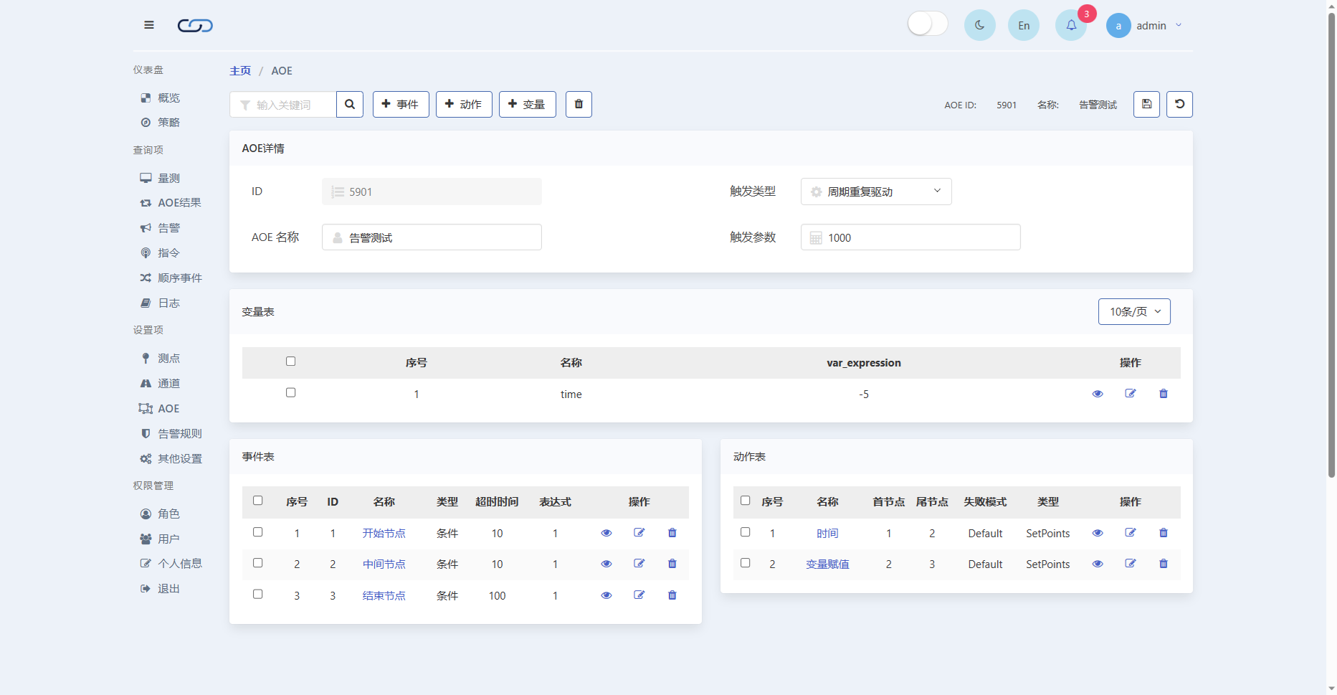Select the 中间节点 row checkbox
This screenshot has width=1337, height=695.
[x=258, y=563]
